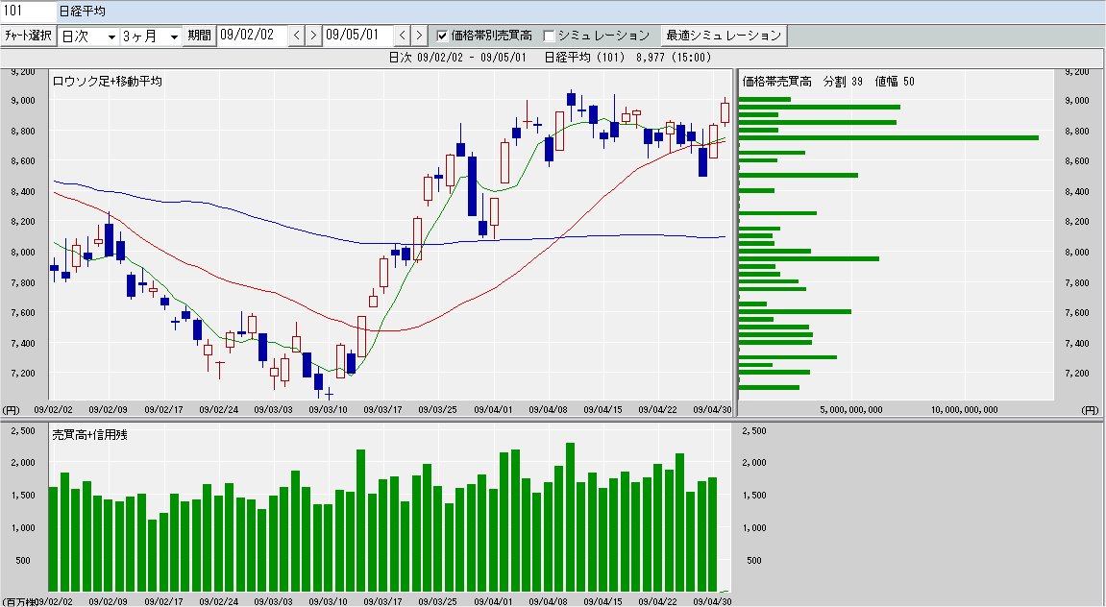Screen dimensions: 1106x607
Task: Uncheck the 価格帯別売買高 checkbox
Action: tap(442, 36)
